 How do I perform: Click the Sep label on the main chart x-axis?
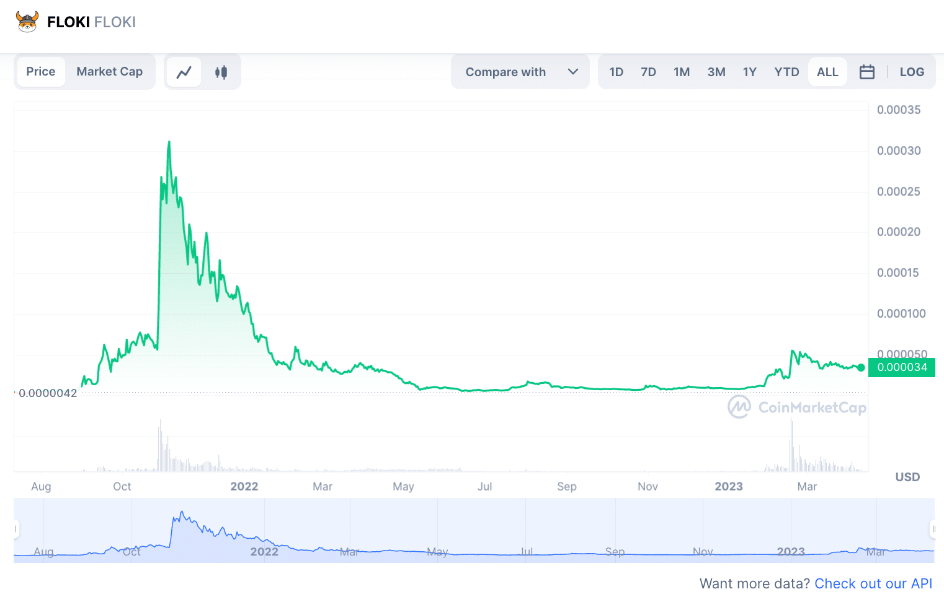[567, 486]
